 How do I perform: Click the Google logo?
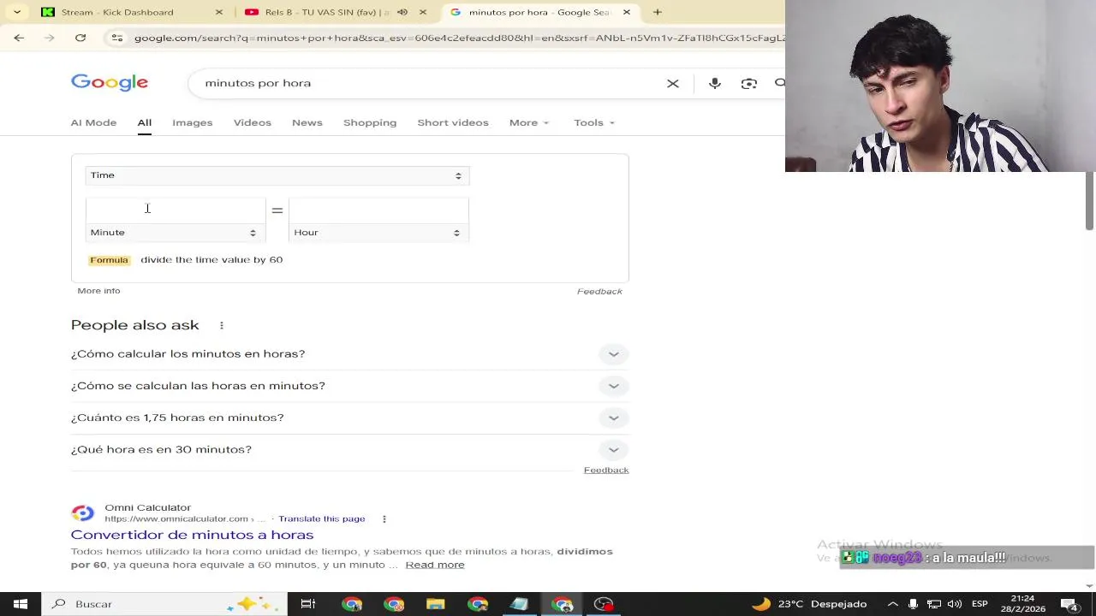point(110,82)
